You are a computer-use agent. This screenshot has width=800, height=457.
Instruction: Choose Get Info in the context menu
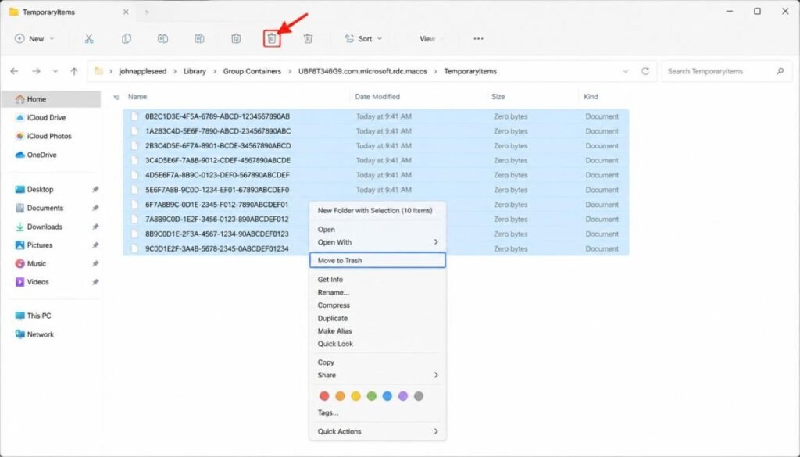coord(377,280)
